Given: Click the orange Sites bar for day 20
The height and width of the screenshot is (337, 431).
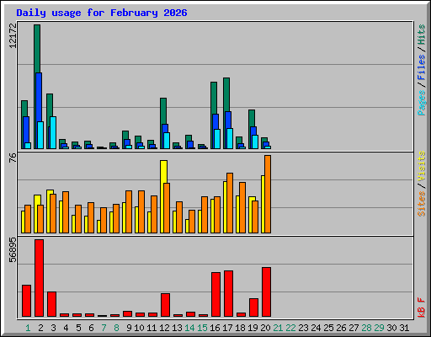Looking at the screenshot, I should pos(268,194).
